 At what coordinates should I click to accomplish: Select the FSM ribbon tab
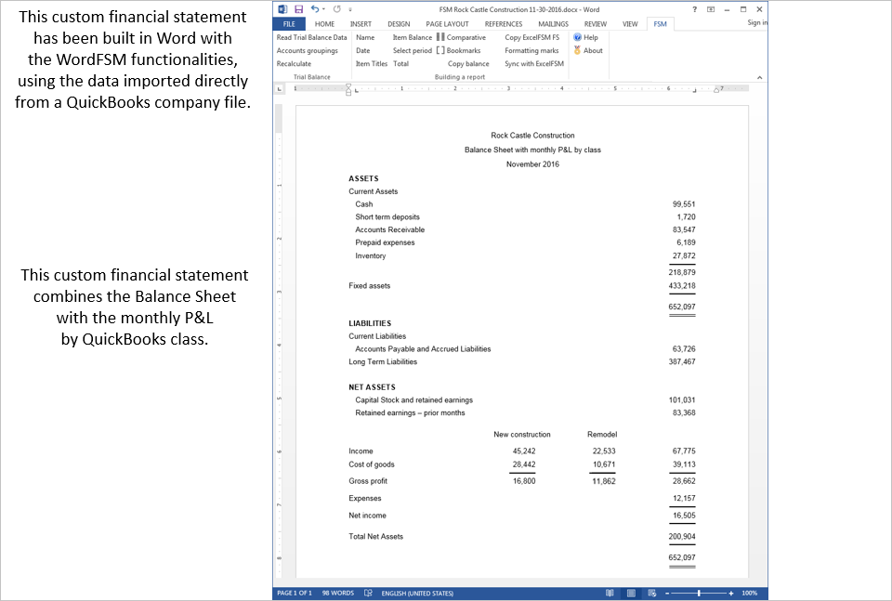660,24
